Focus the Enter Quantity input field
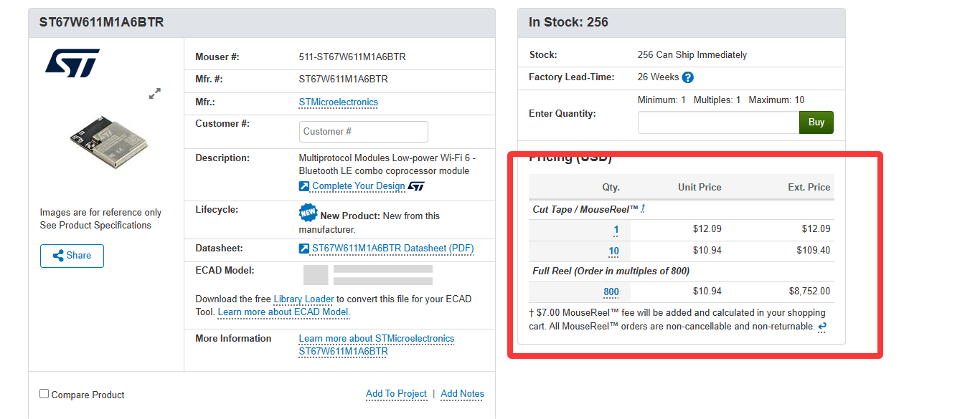The image size is (970, 419). 718,122
